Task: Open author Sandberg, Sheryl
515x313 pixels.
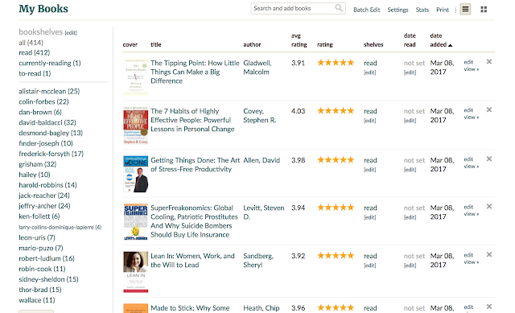Action: pos(258,260)
